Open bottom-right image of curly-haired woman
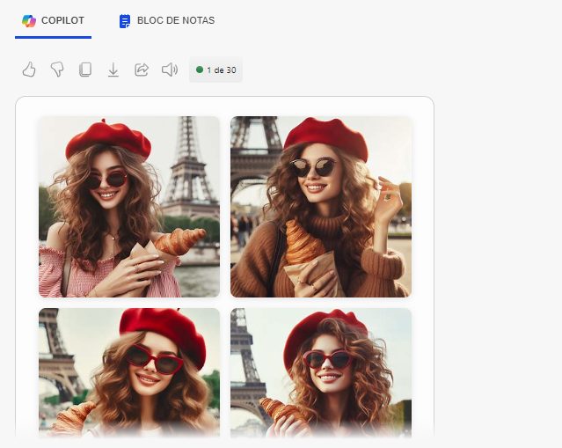This screenshot has height=448, width=562. [321, 372]
